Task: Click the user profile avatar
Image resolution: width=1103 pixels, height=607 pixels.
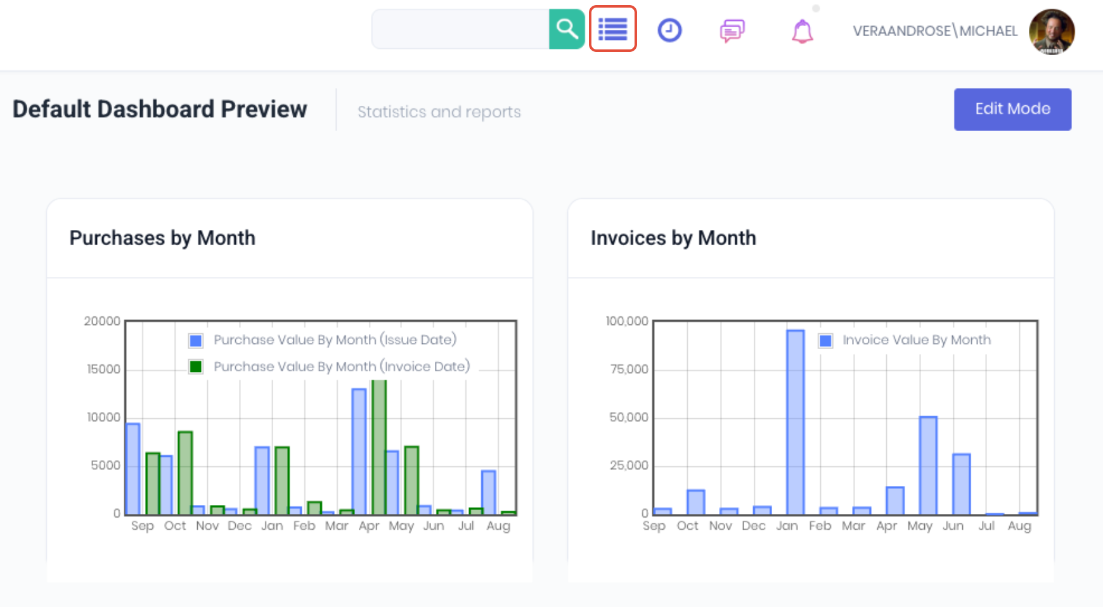Action: (x=1052, y=32)
